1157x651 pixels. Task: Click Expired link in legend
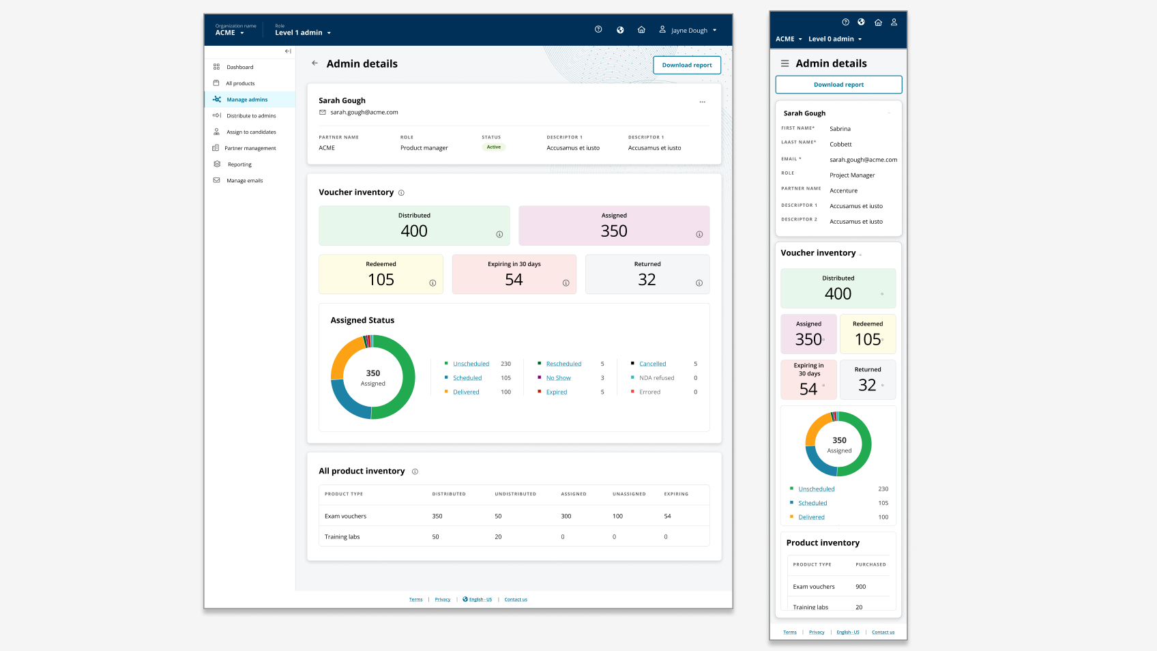pyautogui.click(x=557, y=392)
